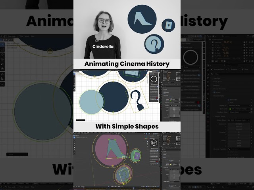Click the outliner filter funnel icon
The image size is (254, 190).
point(248,36)
